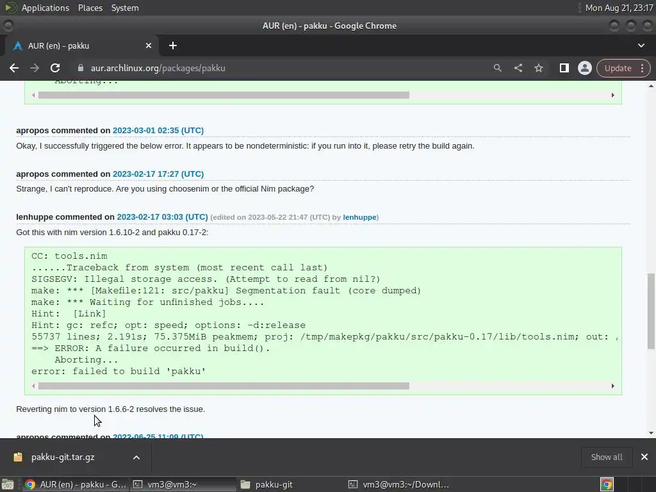Open the zoom search icon in address bar
The height and width of the screenshot is (492, 656).
coord(497,68)
